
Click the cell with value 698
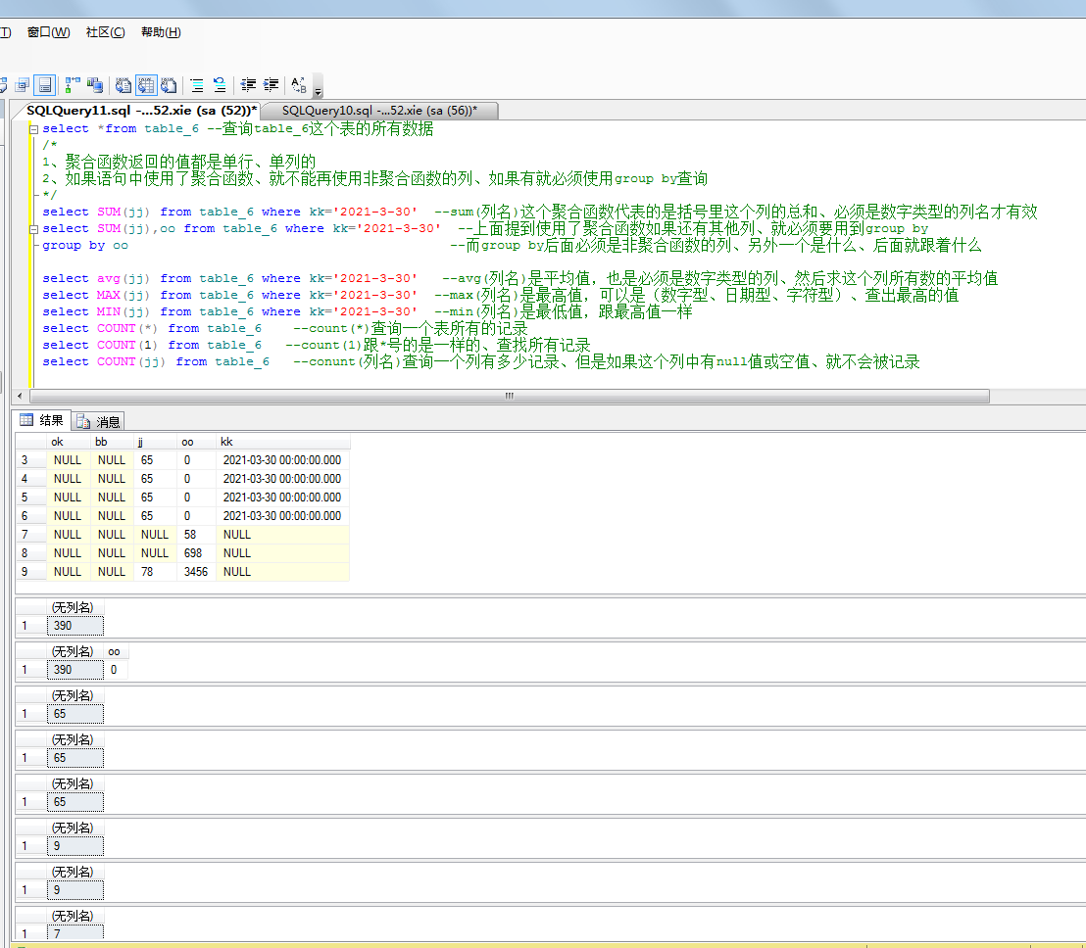pos(196,553)
